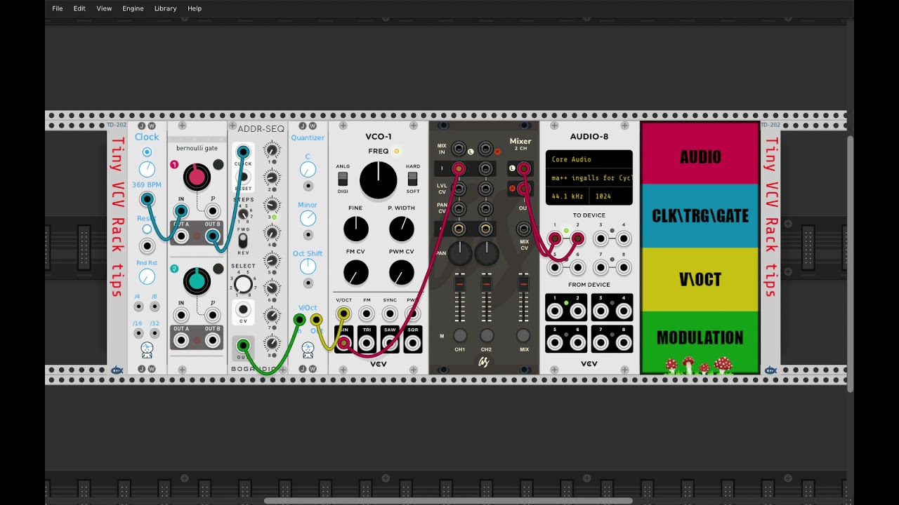The width and height of the screenshot is (899, 505).
Task: Click the VCO-1 SYNC input jack
Action: 390,314
